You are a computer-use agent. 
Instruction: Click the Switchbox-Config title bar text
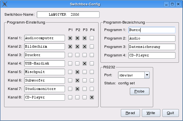[x=85, y=4]
